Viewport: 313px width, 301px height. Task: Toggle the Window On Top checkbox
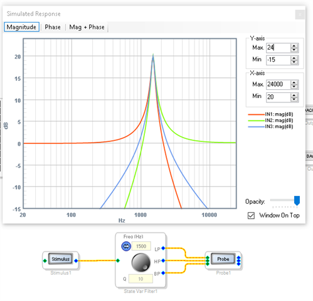[x=251, y=216]
